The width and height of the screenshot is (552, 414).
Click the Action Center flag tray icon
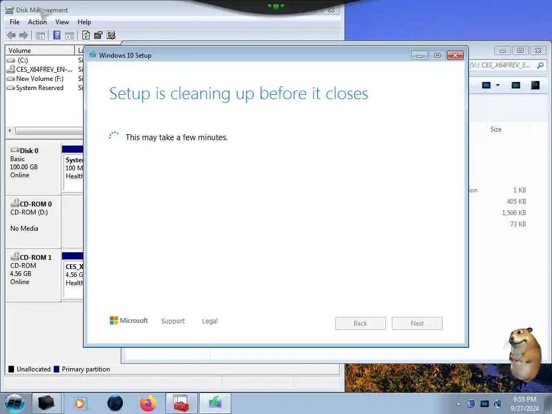pyautogui.click(x=471, y=404)
